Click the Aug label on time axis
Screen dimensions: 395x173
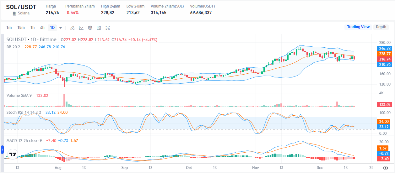[58, 168]
